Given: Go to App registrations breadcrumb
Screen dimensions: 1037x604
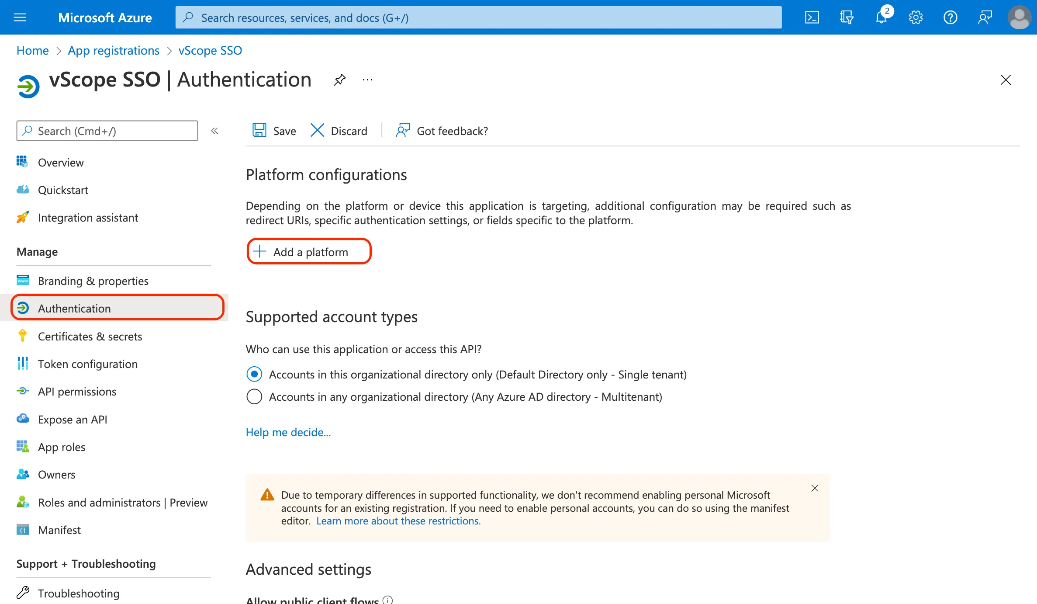Looking at the screenshot, I should coord(114,50).
